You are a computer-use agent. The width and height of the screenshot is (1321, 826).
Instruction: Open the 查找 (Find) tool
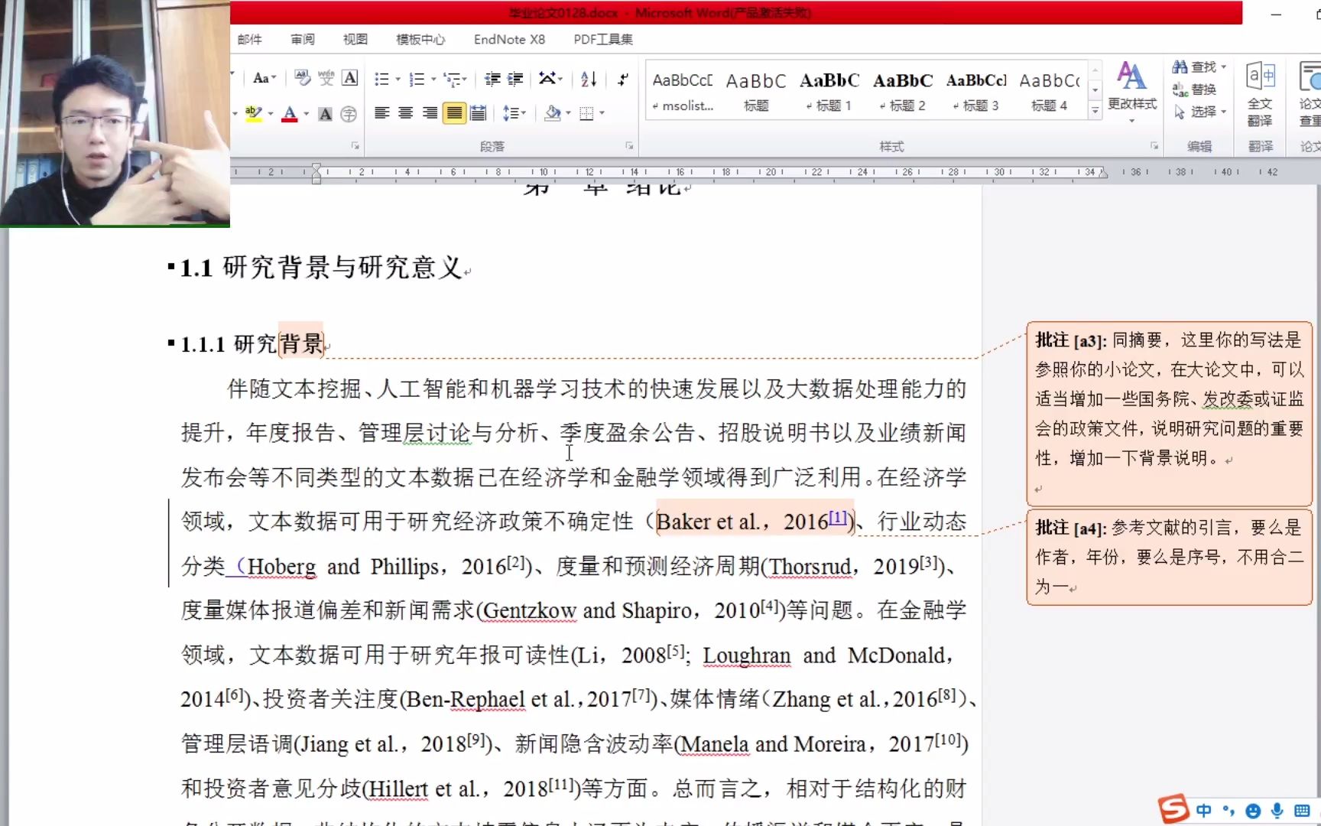(1198, 67)
